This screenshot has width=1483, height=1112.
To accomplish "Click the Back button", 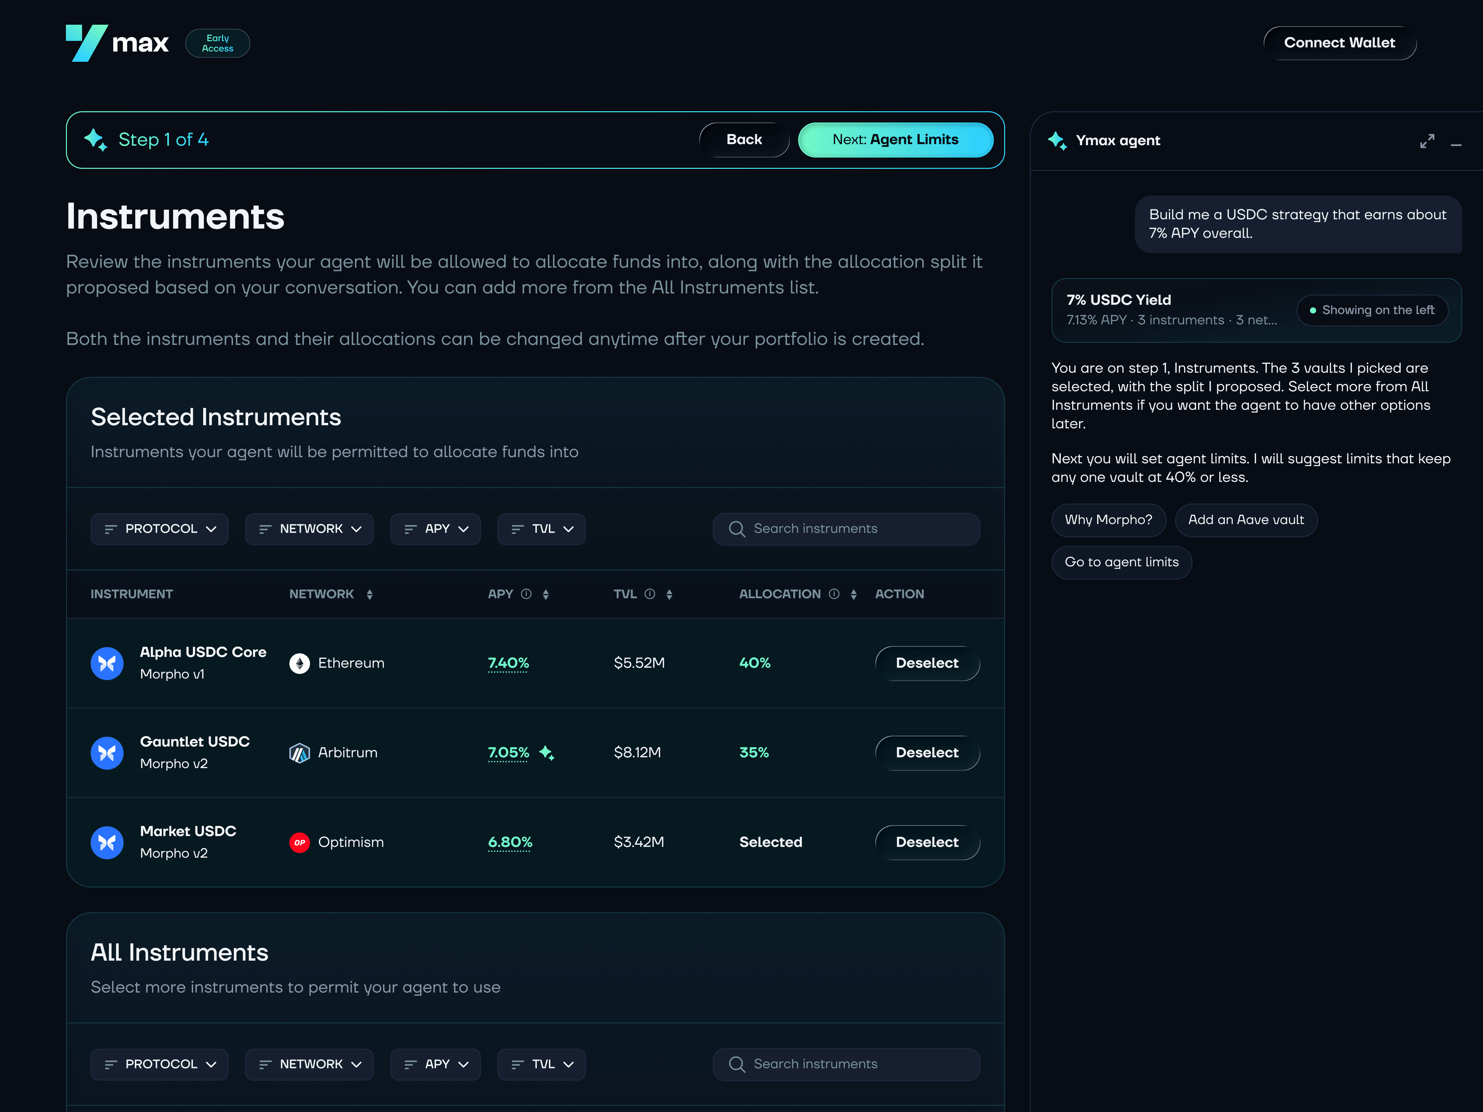I will [744, 139].
